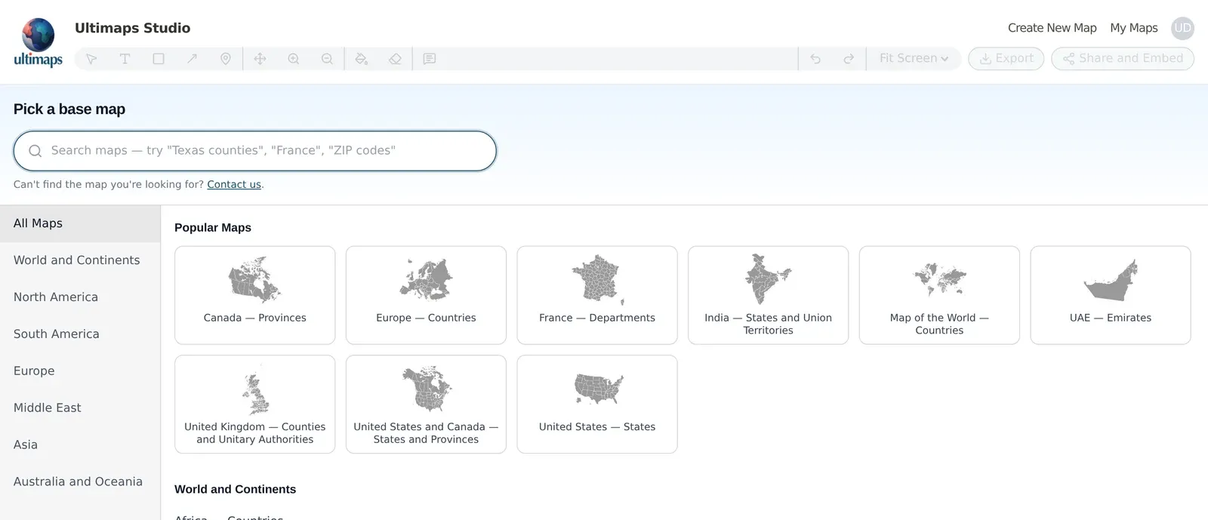The width and height of the screenshot is (1208, 520).
Task: Choose France — Departments map
Action: (x=597, y=295)
